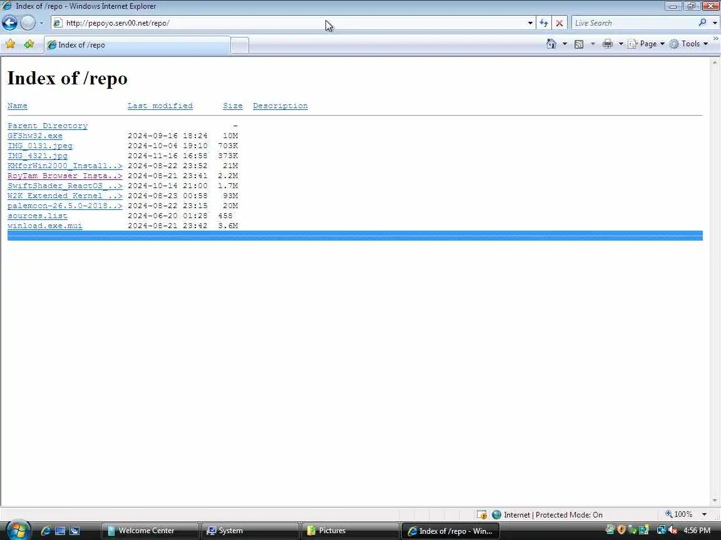Open the sources.list file link
Viewport: 721px width, 540px height.
pos(38,216)
